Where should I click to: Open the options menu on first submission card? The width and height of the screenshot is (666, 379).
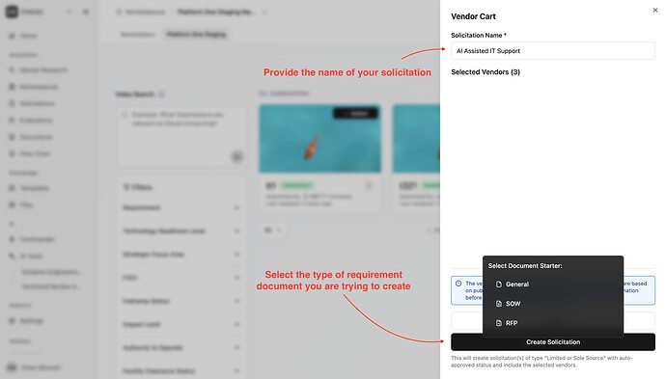[369, 186]
